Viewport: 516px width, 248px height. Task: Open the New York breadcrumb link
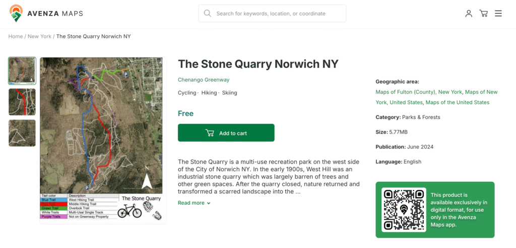pos(39,37)
